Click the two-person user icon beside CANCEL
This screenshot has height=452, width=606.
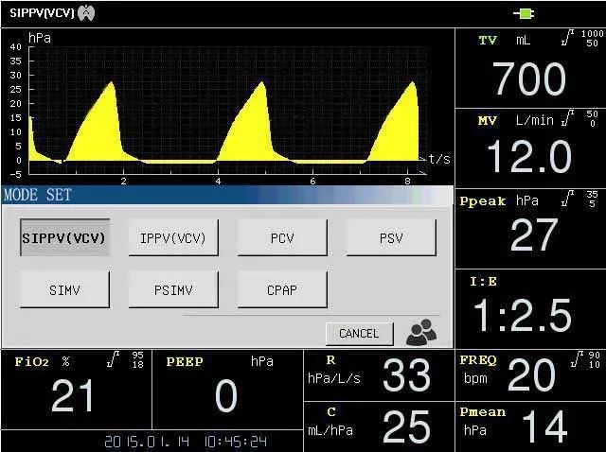pyautogui.click(x=421, y=332)
